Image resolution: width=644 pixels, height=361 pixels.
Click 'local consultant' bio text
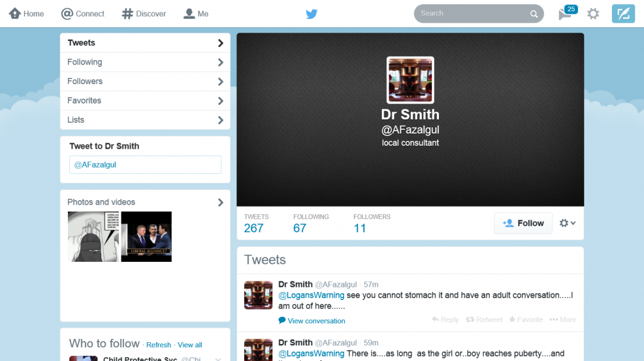[x=410, y=143]
